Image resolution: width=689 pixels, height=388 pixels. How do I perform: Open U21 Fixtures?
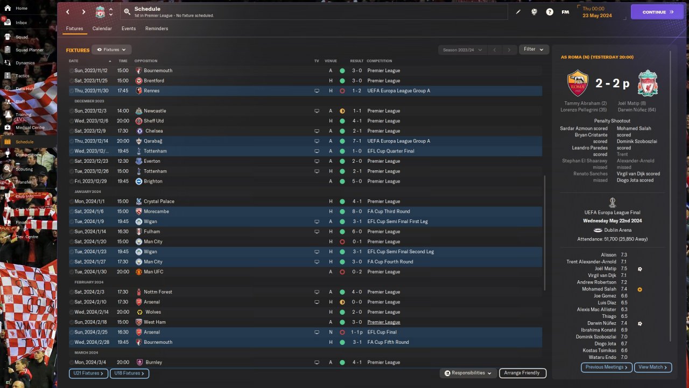[x=88, y=373]
